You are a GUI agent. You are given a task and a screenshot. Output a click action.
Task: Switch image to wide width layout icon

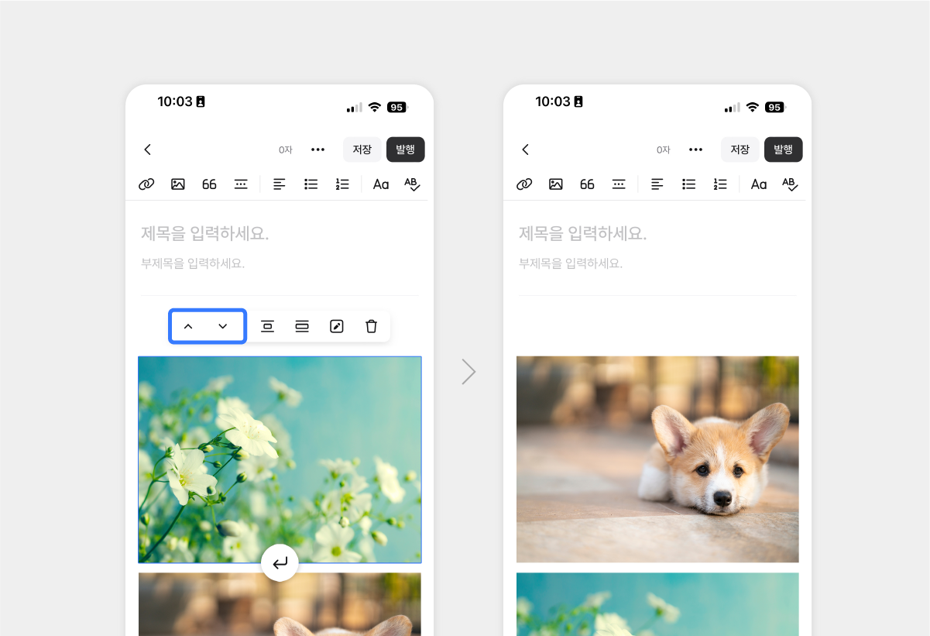point(302,326)
